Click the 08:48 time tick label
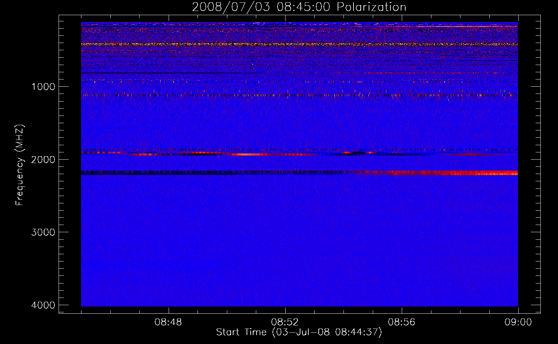This screenshot has height=344, width=558. pyautogui.click(x=168, y=322)
